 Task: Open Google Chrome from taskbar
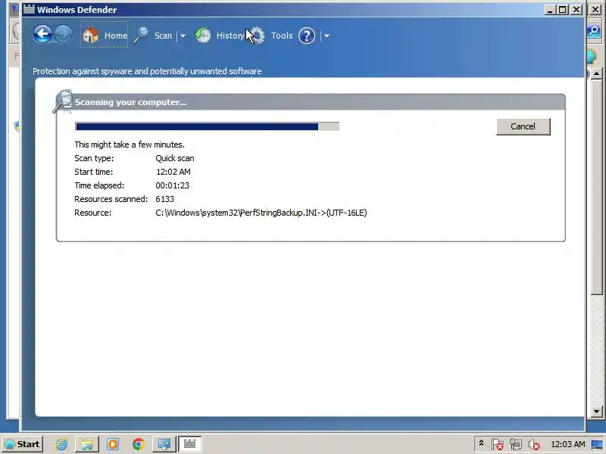(x=139, y=444)
